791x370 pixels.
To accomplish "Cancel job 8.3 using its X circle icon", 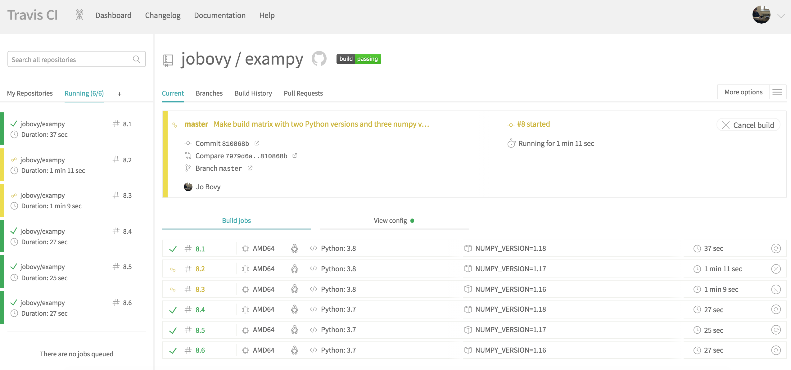I will 776,289.
